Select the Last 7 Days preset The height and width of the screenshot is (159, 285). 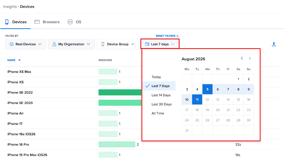coord(159,86)
